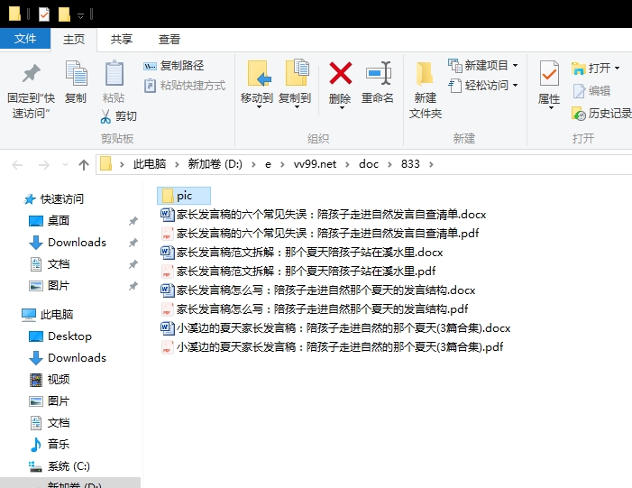
Task: Click 此电脑 in the address bar
Action: pyautogui.click(x=150, y=164)
